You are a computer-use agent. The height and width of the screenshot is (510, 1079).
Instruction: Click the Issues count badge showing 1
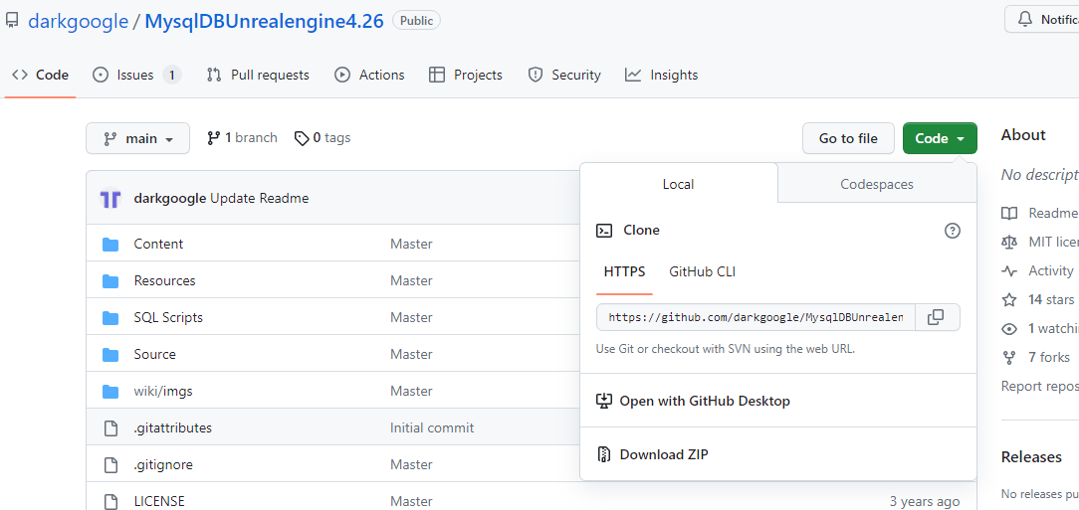pos(172,75)
